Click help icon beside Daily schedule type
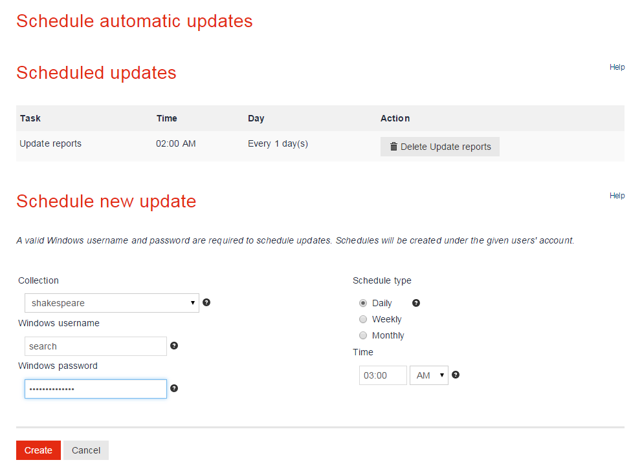Screen dimensions: 631x469 click(x=416, y=302)
